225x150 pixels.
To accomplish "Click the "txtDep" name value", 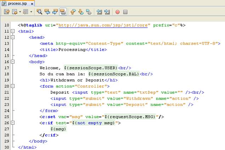I will 148,92.
